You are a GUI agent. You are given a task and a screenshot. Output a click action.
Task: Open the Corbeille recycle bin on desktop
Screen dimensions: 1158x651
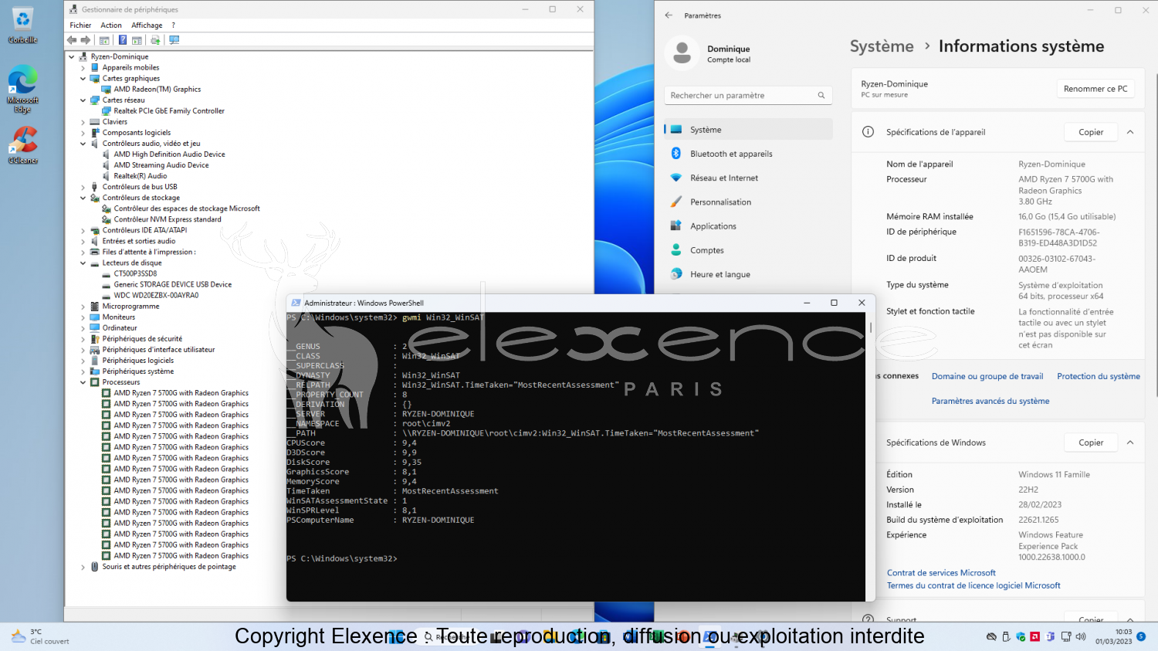point(22,25)
